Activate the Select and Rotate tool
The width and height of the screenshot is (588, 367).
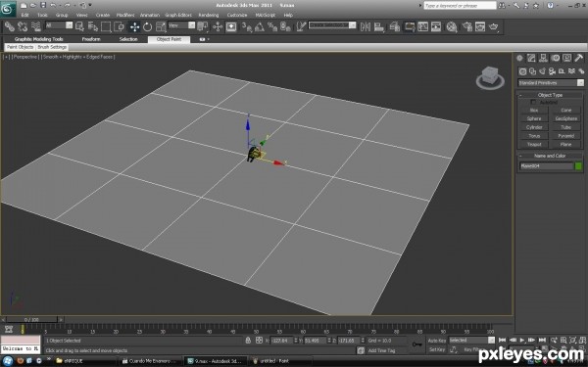[147, 26]
